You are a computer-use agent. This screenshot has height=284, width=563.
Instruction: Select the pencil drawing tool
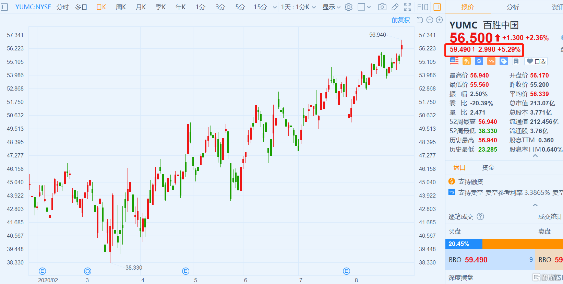click(395, 7)
